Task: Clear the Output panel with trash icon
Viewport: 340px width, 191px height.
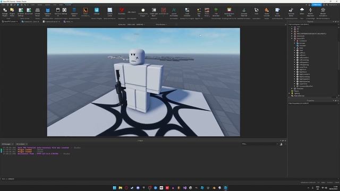Action: click(281, 144)
